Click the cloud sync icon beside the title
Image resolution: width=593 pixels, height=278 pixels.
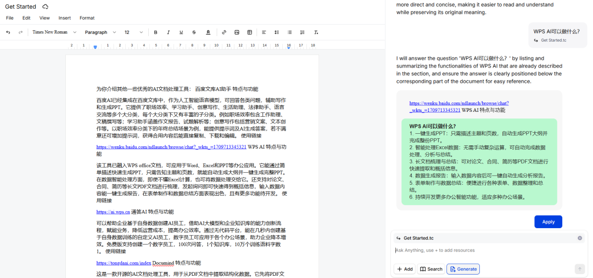46,7
